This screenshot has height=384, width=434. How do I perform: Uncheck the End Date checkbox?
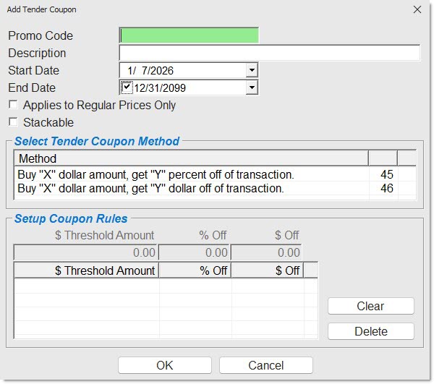tap(127, 88)
